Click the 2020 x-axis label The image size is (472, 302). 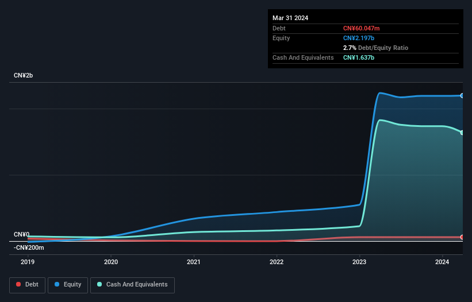click(111, 262)
